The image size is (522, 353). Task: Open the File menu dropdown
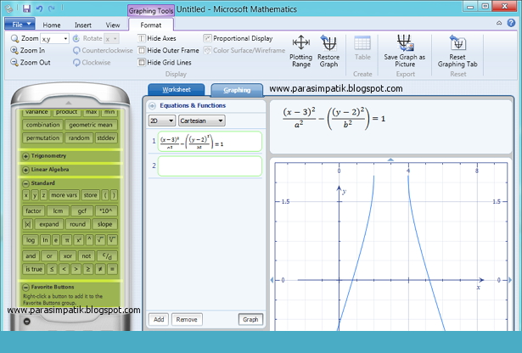[x=20, y=25]
